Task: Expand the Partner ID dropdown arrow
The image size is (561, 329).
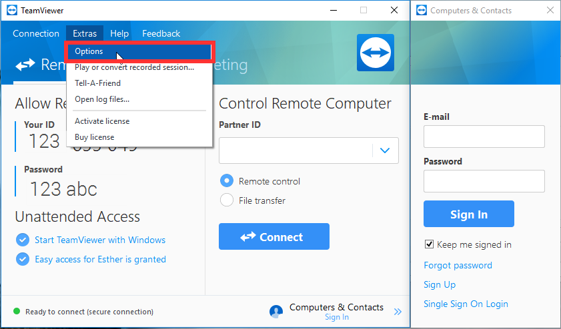Action: (x=385, y=151)
